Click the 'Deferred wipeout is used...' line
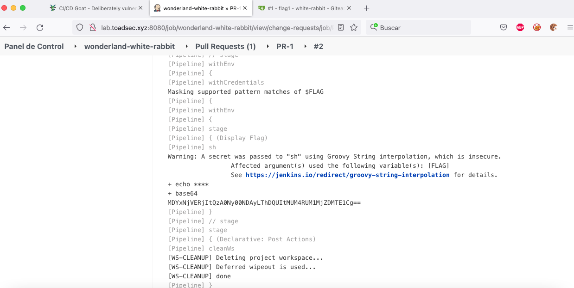This screenshot has width=574, height=288. (x=242, y=267)
